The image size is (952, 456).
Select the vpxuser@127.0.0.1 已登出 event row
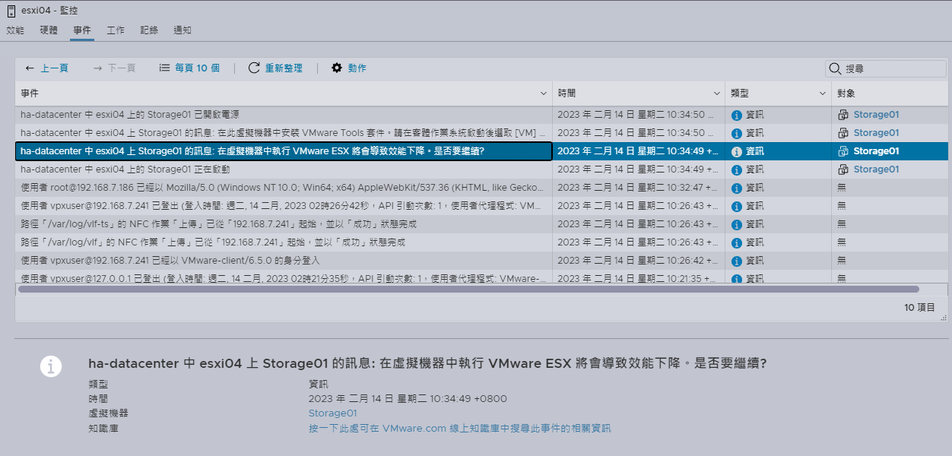point(481,278)
